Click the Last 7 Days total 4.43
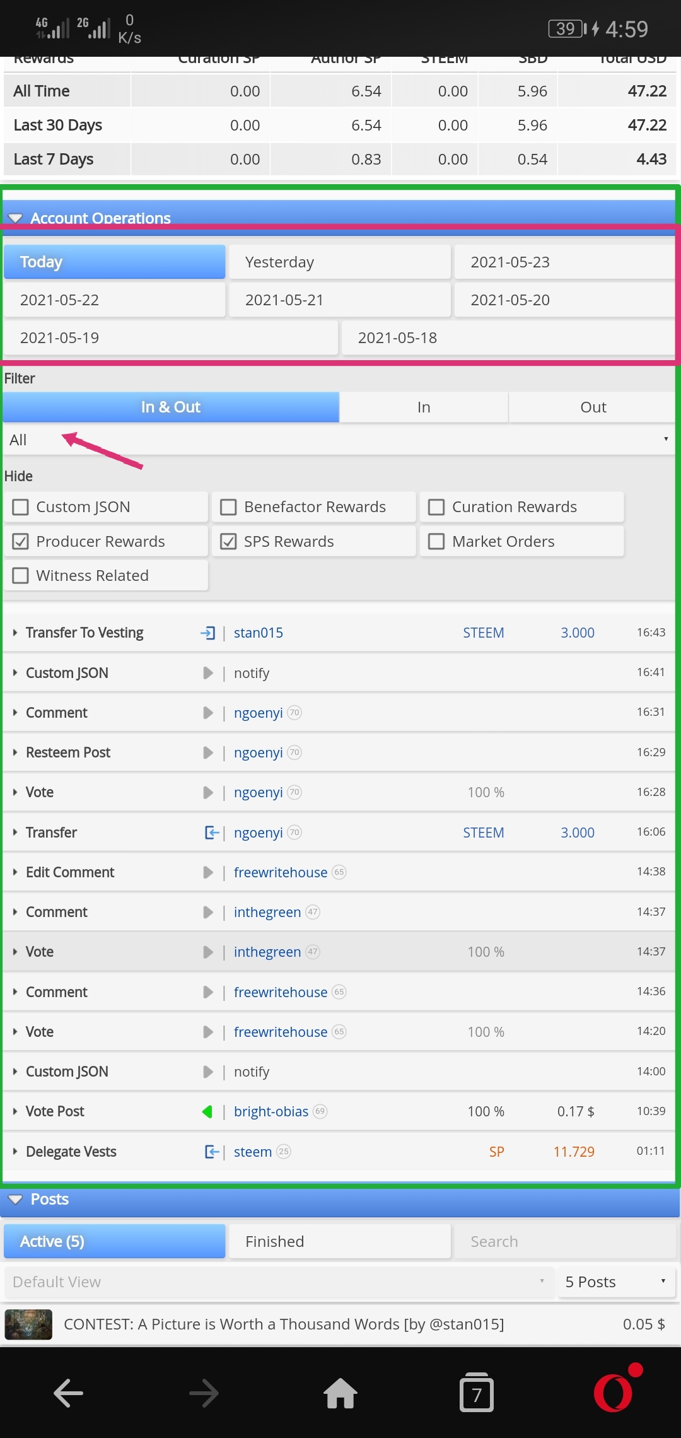Image resolution: width=681 pixels, height=1438 pixels. [x=651, y=159]
